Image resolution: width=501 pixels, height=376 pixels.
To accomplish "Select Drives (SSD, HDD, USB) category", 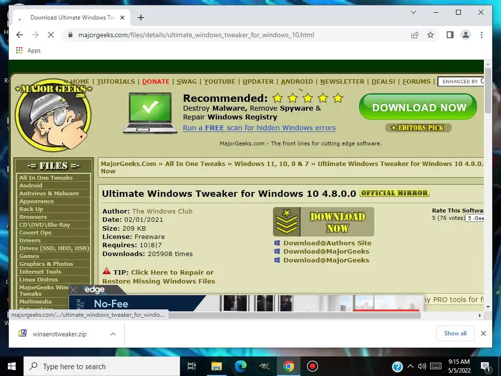I will (54, 248).
